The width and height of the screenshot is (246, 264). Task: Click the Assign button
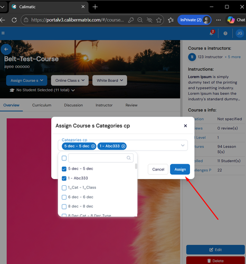(x=180, y=169)
